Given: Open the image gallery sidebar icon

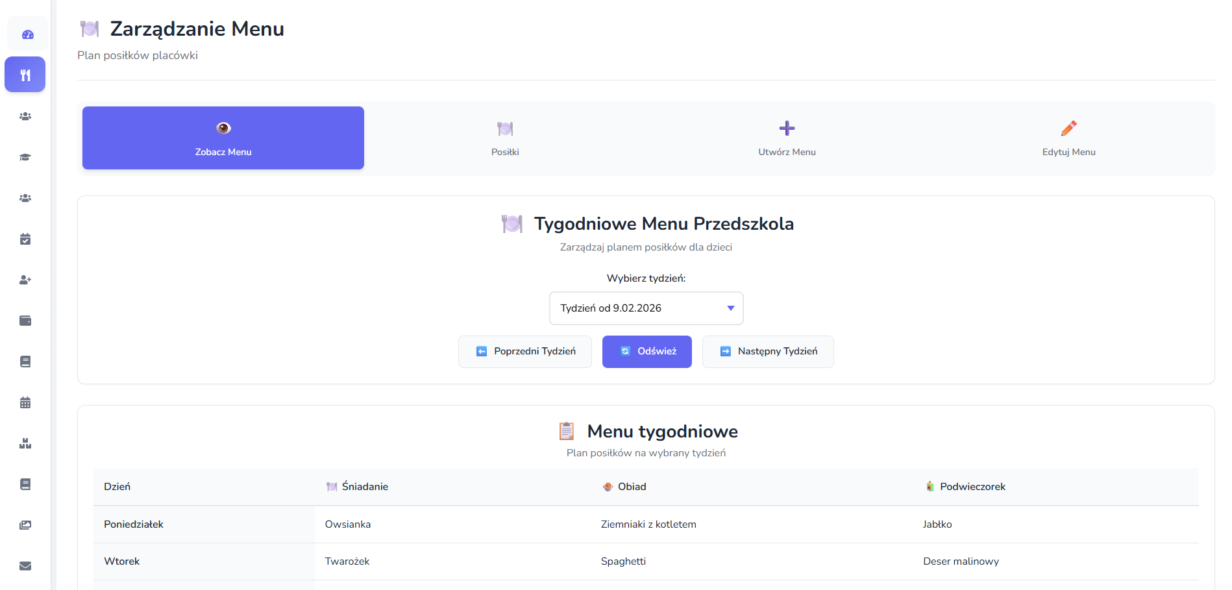Looking at the screenshot, I should 25,525.
